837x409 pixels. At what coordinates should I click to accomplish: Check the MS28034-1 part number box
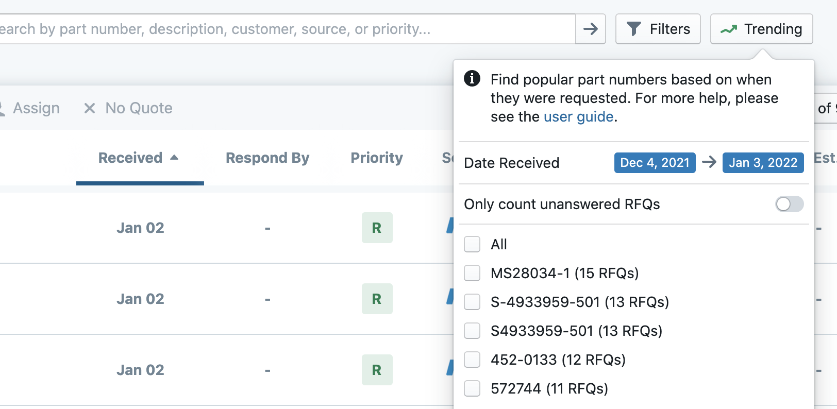coord(472,273)
